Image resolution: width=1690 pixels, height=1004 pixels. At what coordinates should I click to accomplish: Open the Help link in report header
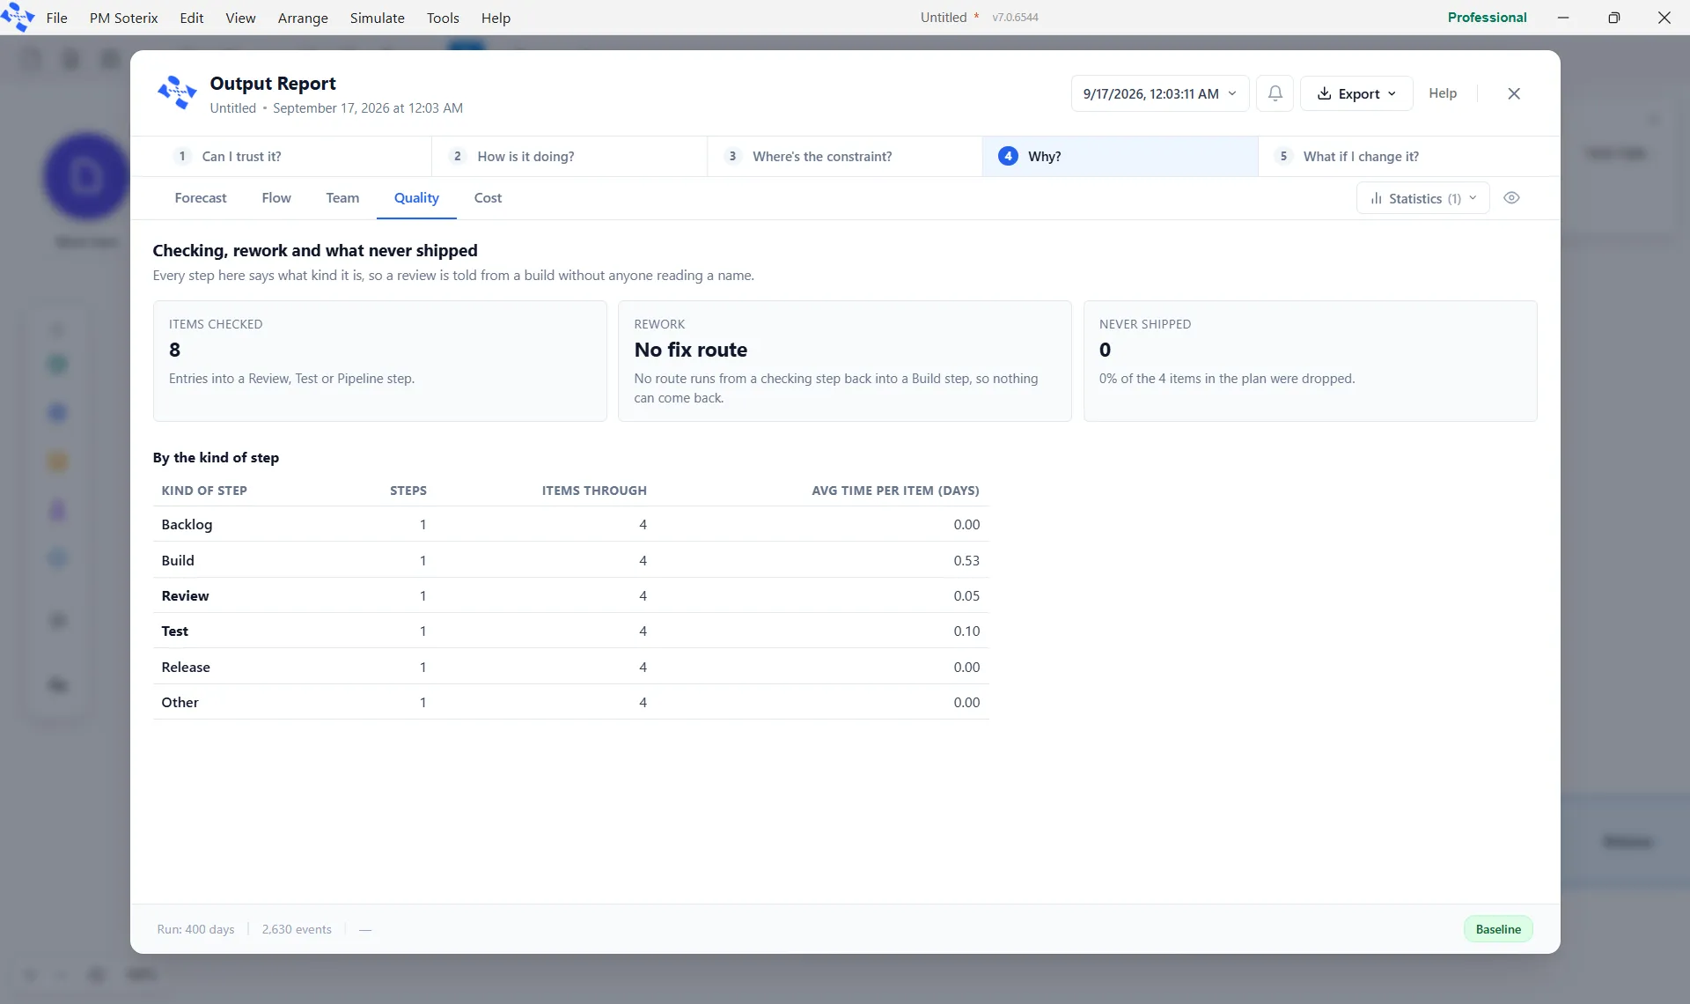click(x=1443, y=93)
